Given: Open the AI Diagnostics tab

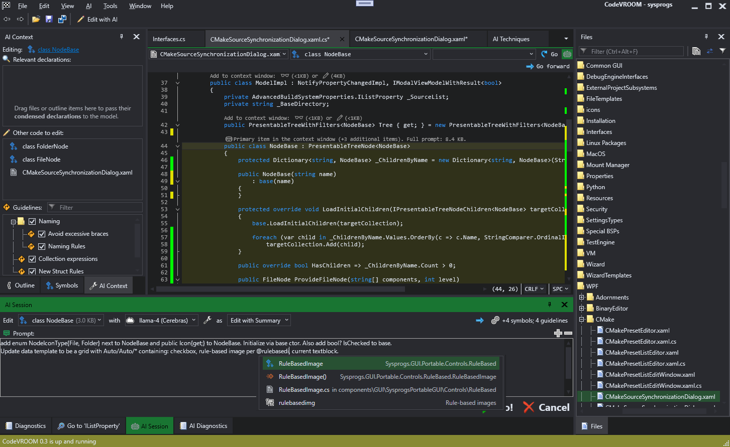Looking at the screenshot, I should [203, 426].
